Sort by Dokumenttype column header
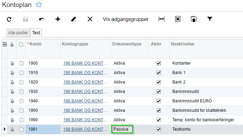Viewport: 243px width, 137px height. pos(127,44)
